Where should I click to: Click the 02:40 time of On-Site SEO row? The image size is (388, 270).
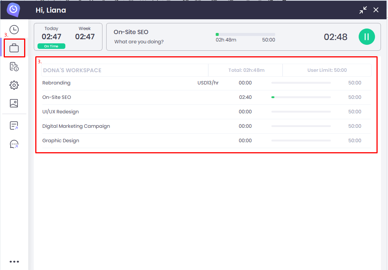[x=245, y=97]
